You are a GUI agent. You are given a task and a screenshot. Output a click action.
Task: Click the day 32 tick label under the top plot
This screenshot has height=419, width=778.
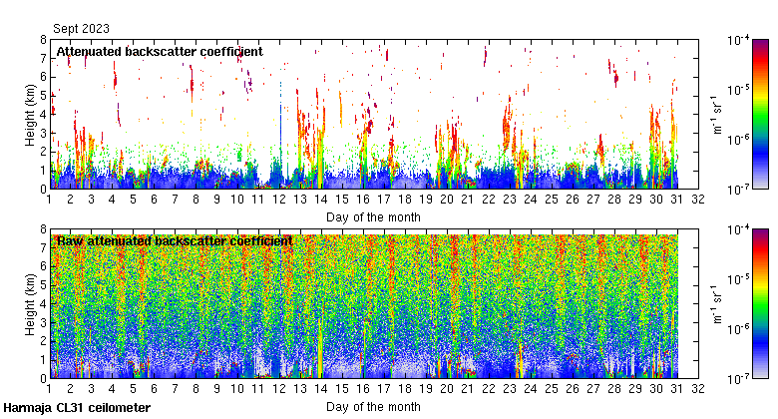click(698, 200)
